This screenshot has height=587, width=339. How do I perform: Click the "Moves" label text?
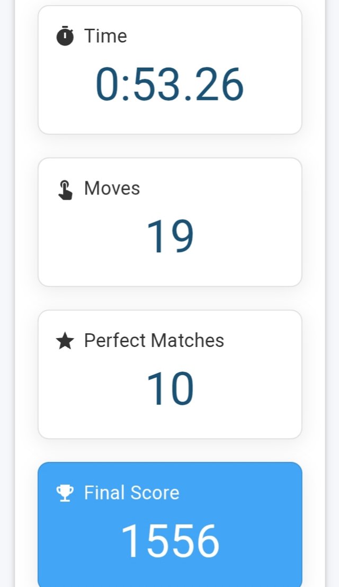point(112,188)
